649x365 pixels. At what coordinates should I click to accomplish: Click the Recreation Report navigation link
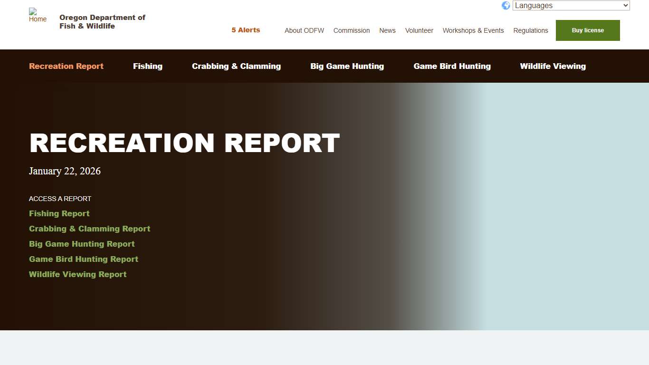tap(66, 66)
